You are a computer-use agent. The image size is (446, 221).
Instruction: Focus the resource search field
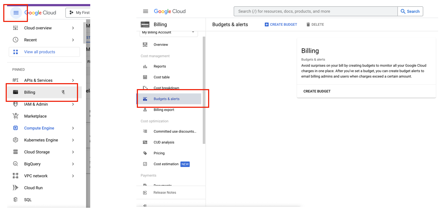tap(316, 11)
